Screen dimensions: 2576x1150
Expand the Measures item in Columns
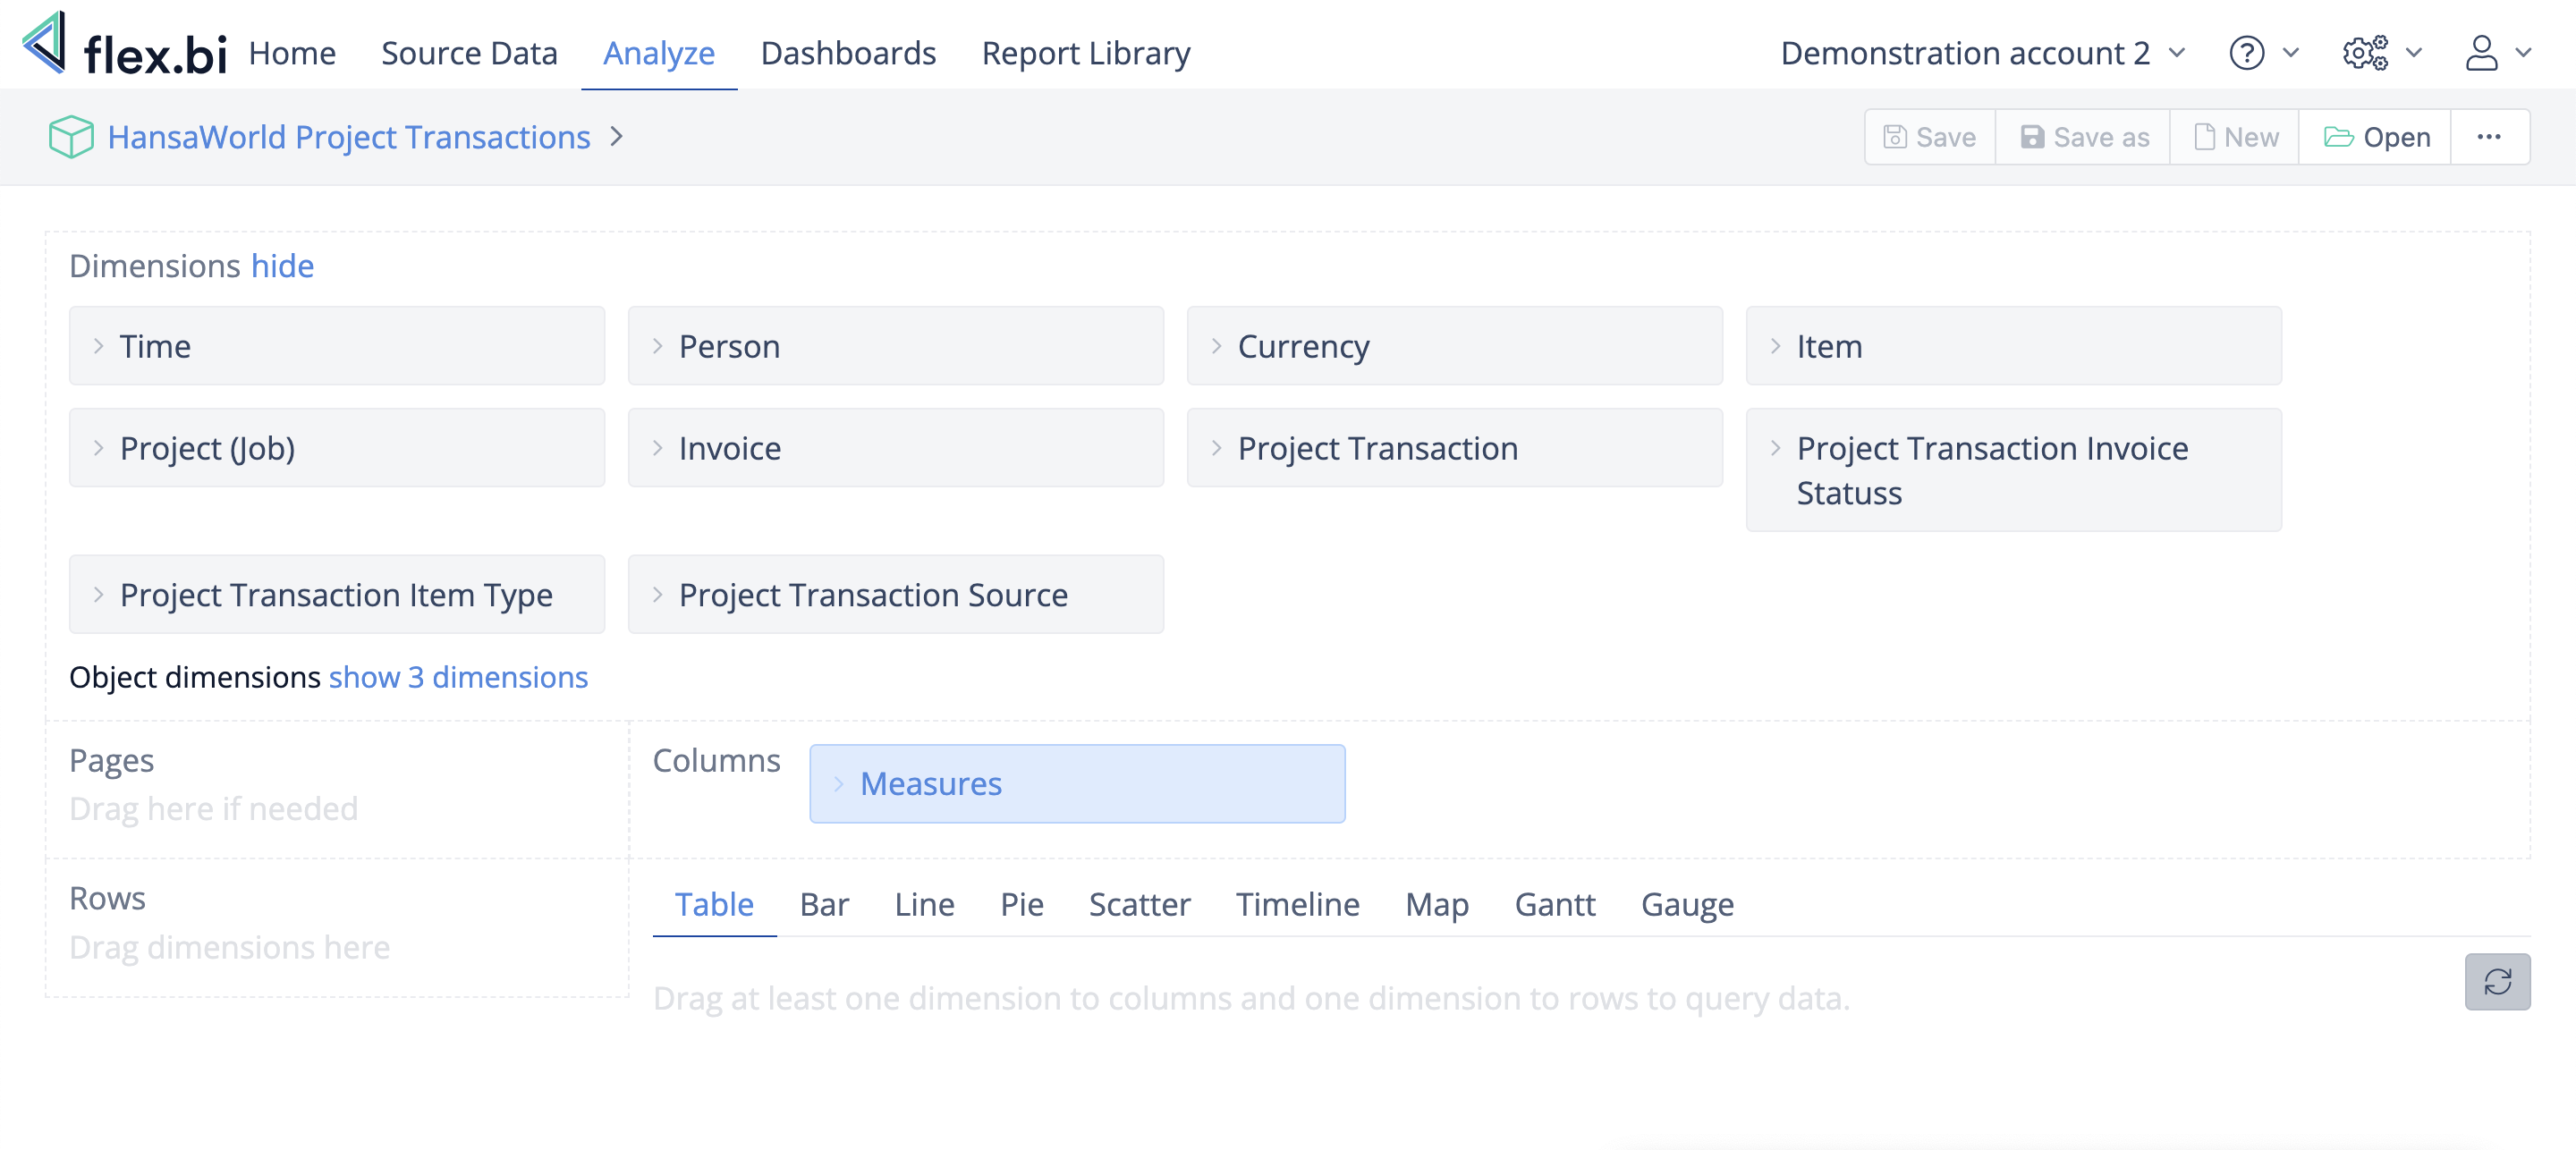[x=839, y=783]
